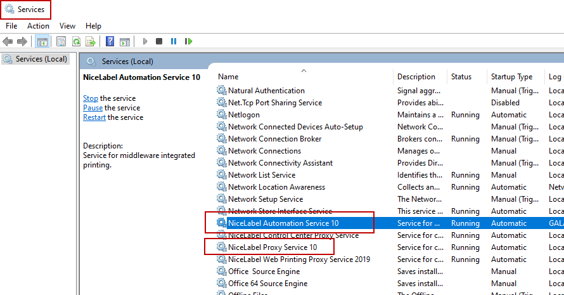Open the Action menu
564x295 pixels.
coord(38,26)
